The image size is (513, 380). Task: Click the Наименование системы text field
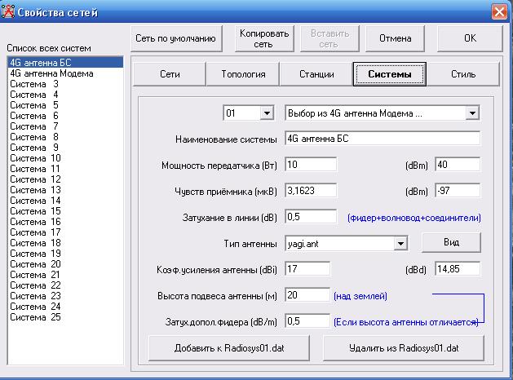(x=383, y=139)
